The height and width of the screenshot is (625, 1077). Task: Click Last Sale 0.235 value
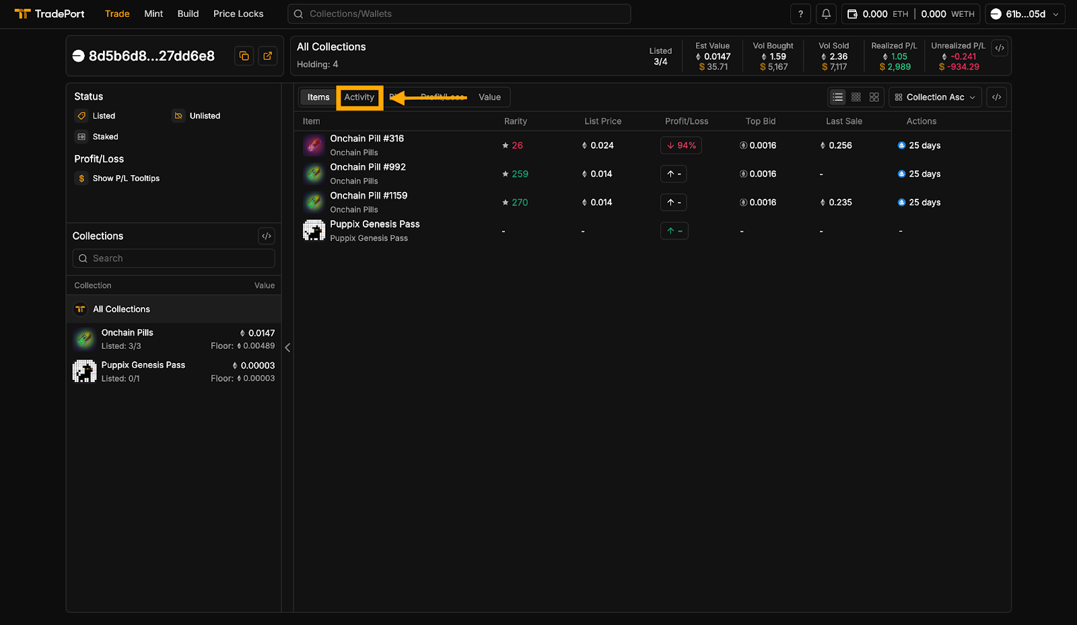(836, 202)
